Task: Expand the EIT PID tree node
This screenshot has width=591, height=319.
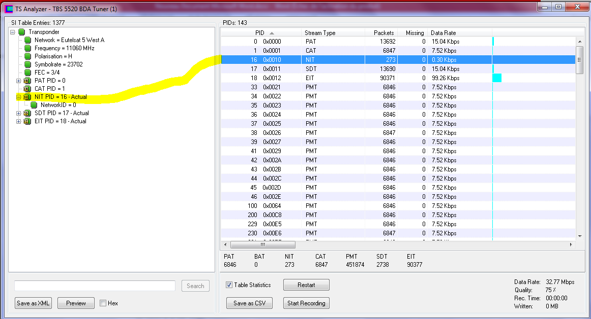Action: point(19,121)
